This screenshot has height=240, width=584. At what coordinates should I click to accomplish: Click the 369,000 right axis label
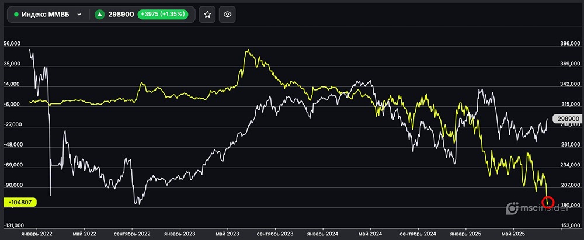pyautogui.click(x=570, y=64)
